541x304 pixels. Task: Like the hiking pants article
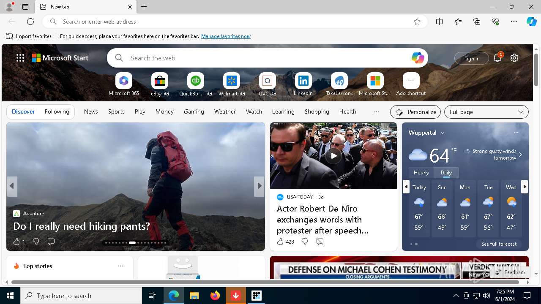pyautogui.click(x=16, y=242)
